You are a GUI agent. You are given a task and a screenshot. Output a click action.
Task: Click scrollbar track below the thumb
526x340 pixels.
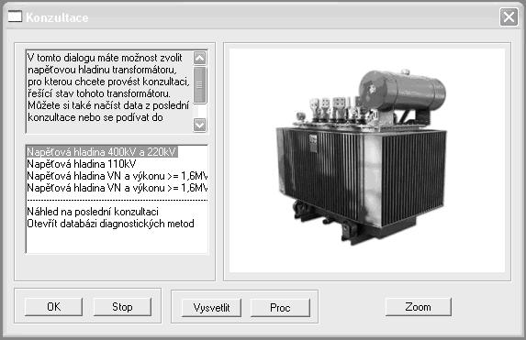tap(199, 111)
